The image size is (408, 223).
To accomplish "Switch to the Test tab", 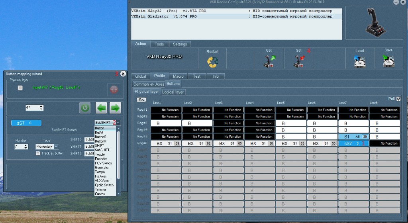I will pyautogui.click(x=197, y=76).
